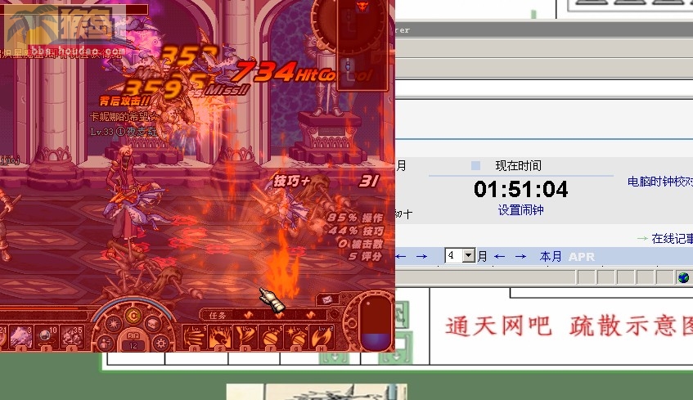
Task: Click the HP bar above the item slots
Action: click(44, 308)
